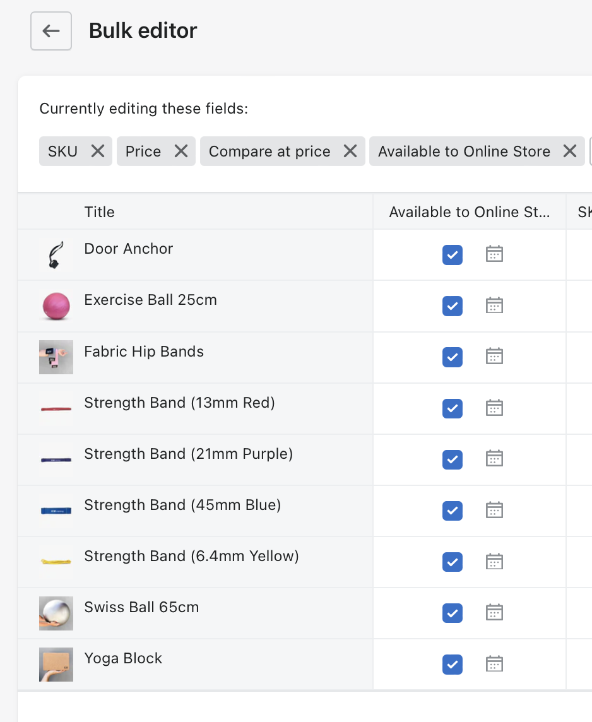Uncheck Strength Band (6.4mm Yellow) availability
592x722 pixels.
(453, 562)
